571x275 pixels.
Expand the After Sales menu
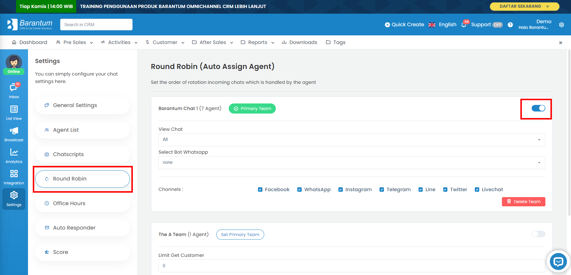pos(213,42)
